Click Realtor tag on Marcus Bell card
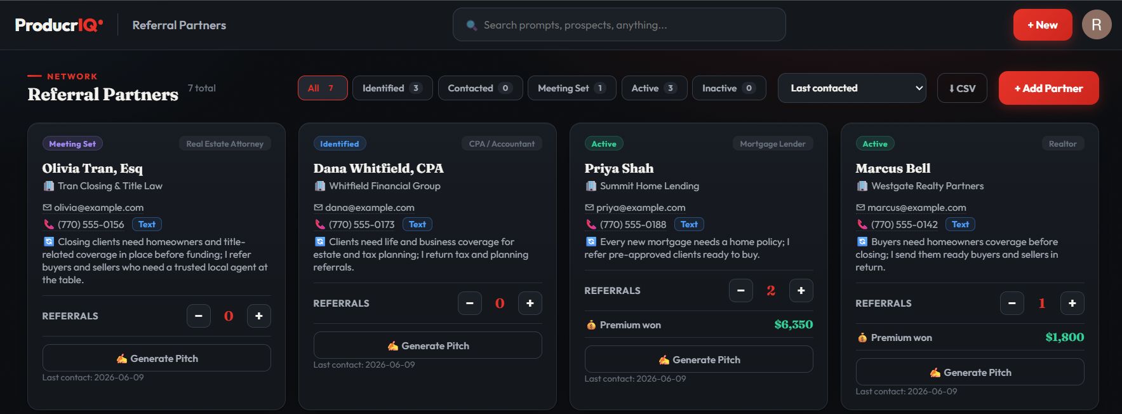This screenshot has height=414, width=1122. click(1062, 144)
